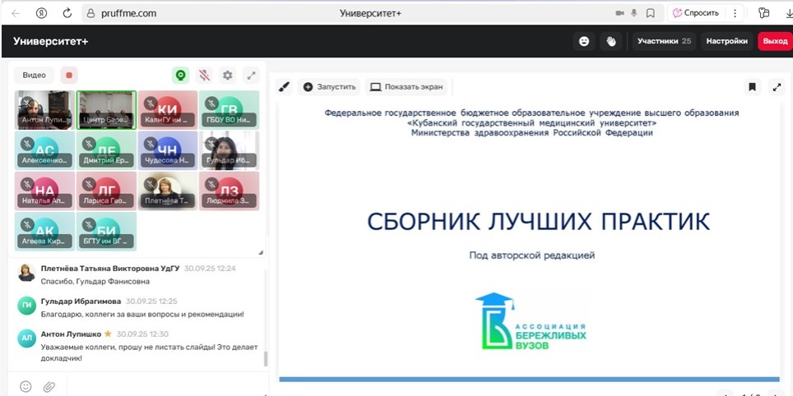
Task: Open video panel gear settings
Action: [x=228, y=76]
